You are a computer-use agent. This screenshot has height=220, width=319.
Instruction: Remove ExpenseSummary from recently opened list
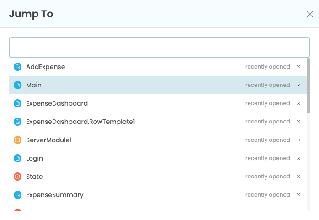coord(298,195)
